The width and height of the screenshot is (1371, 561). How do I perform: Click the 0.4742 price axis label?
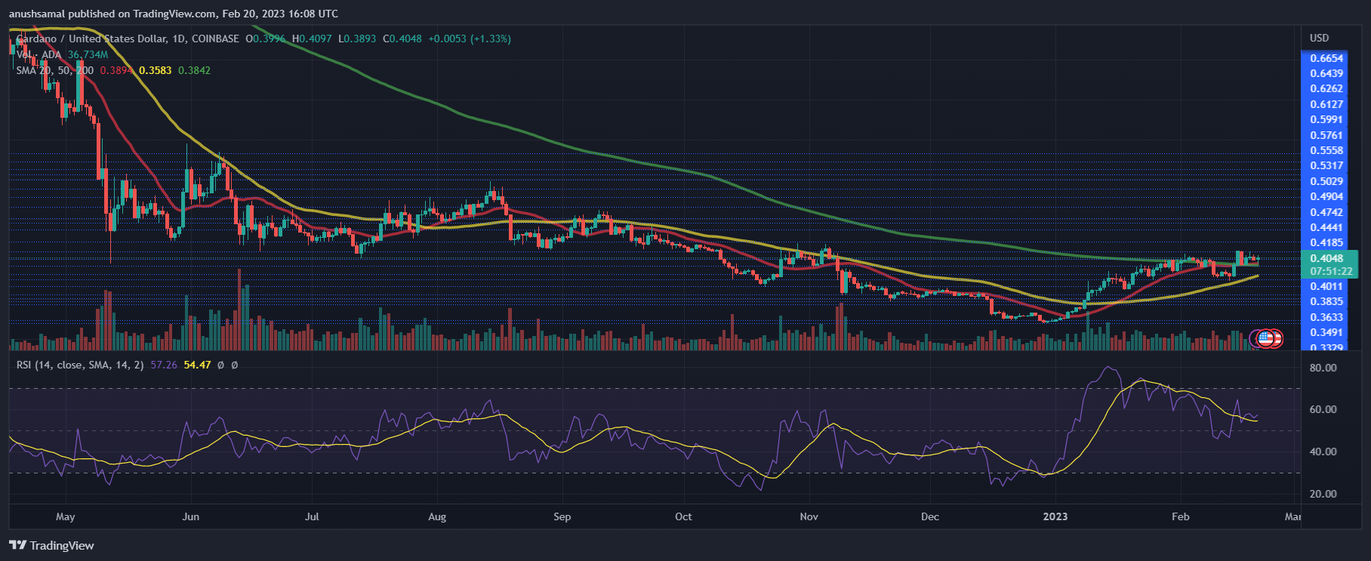1326,212
